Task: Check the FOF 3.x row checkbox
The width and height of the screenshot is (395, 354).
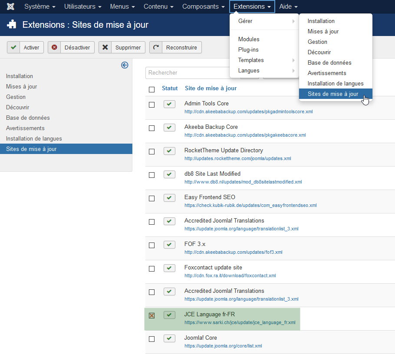Action: [151, 245]
